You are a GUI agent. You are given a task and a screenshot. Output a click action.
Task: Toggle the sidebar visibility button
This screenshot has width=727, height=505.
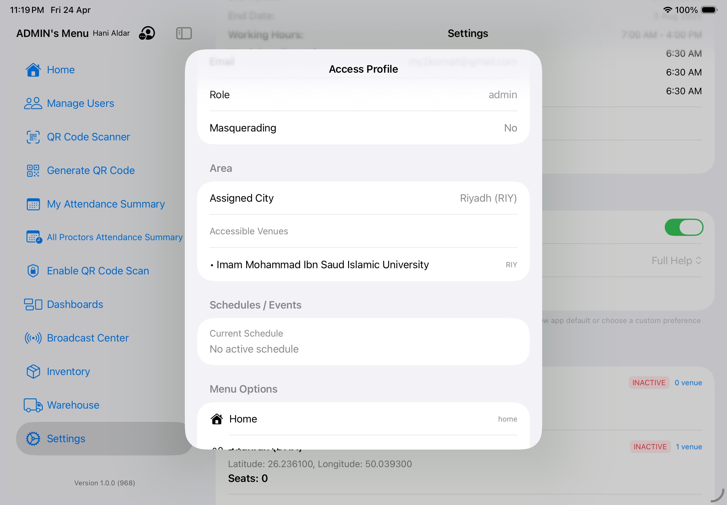click(x=184, y=33)
